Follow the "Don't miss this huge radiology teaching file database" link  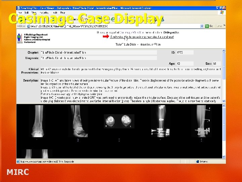pos(142,37)
